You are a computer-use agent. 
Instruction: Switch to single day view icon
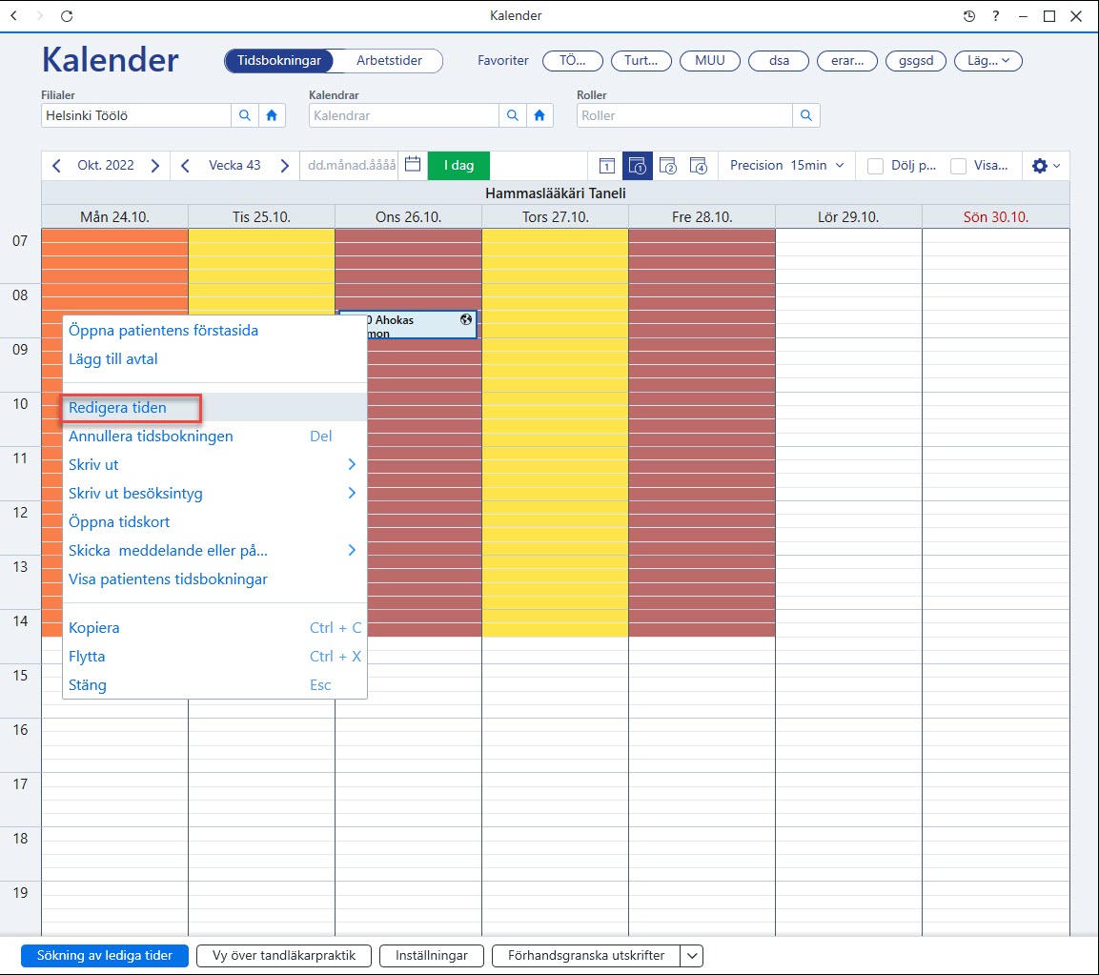click(607, 166)
